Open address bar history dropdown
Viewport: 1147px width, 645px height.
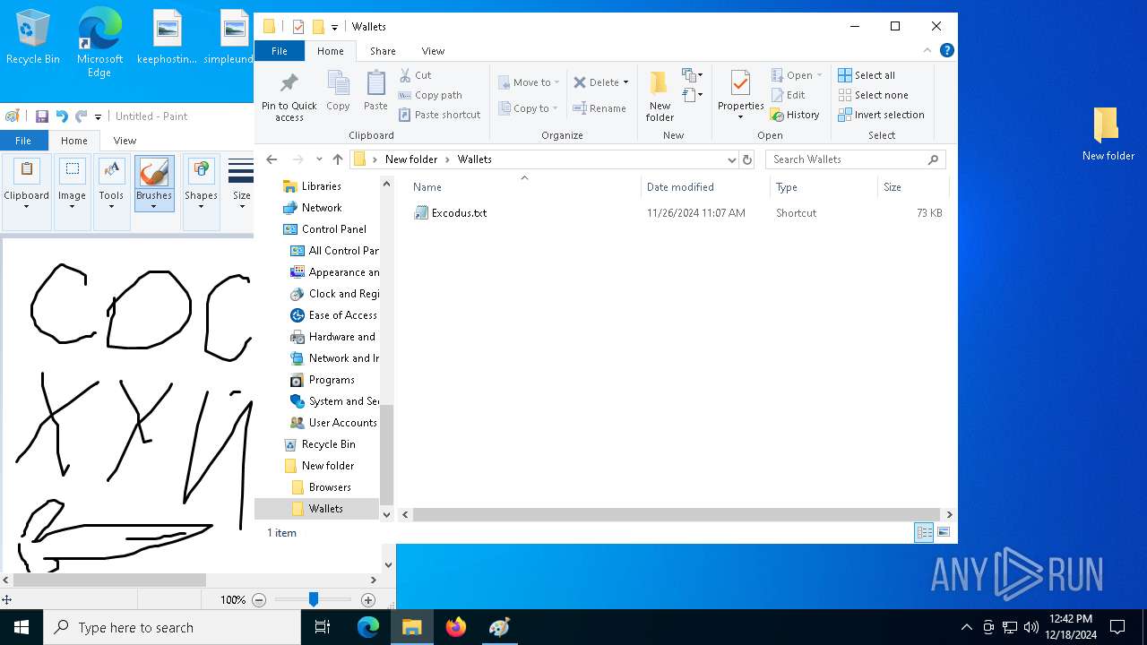(732, 159)
